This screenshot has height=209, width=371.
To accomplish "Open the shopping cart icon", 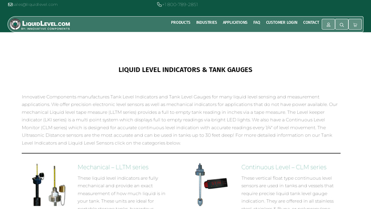I will tap(355, 25).
